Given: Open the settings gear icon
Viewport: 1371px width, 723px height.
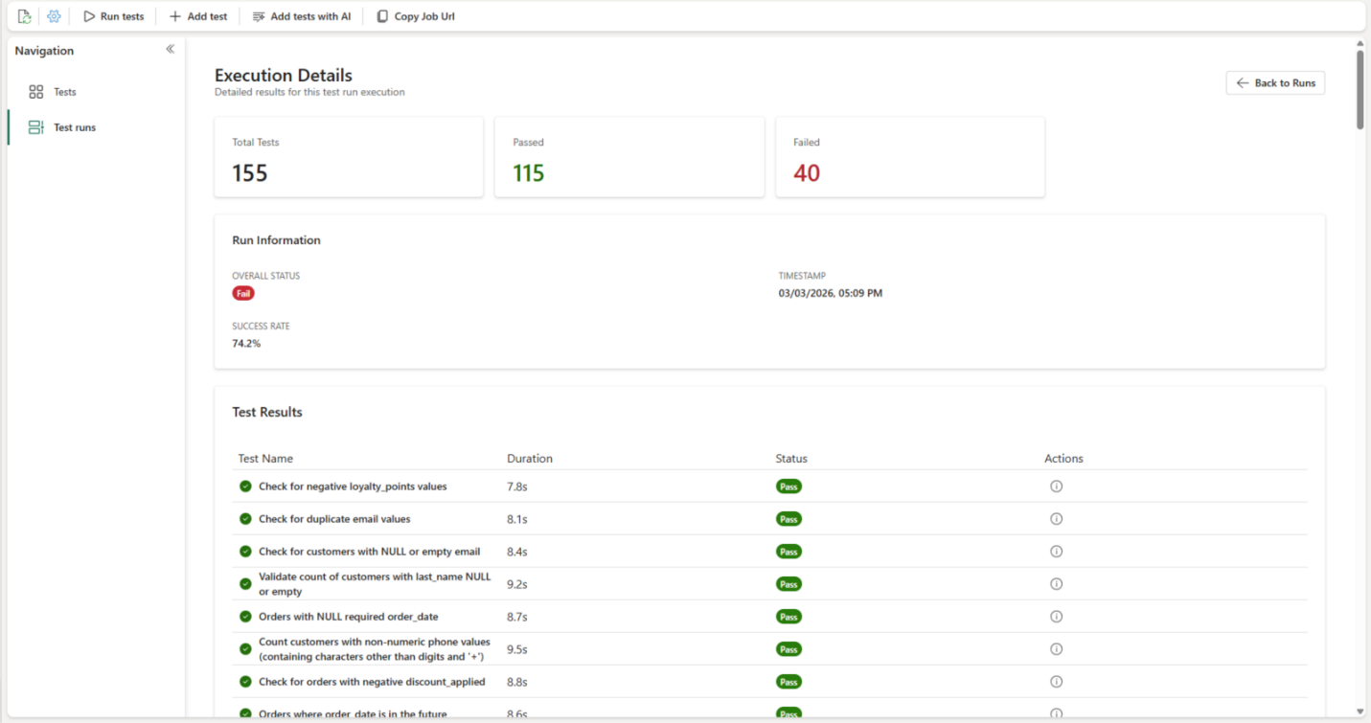Looking at the screenshot, I should pyautogui.click(x=54, y=15).
